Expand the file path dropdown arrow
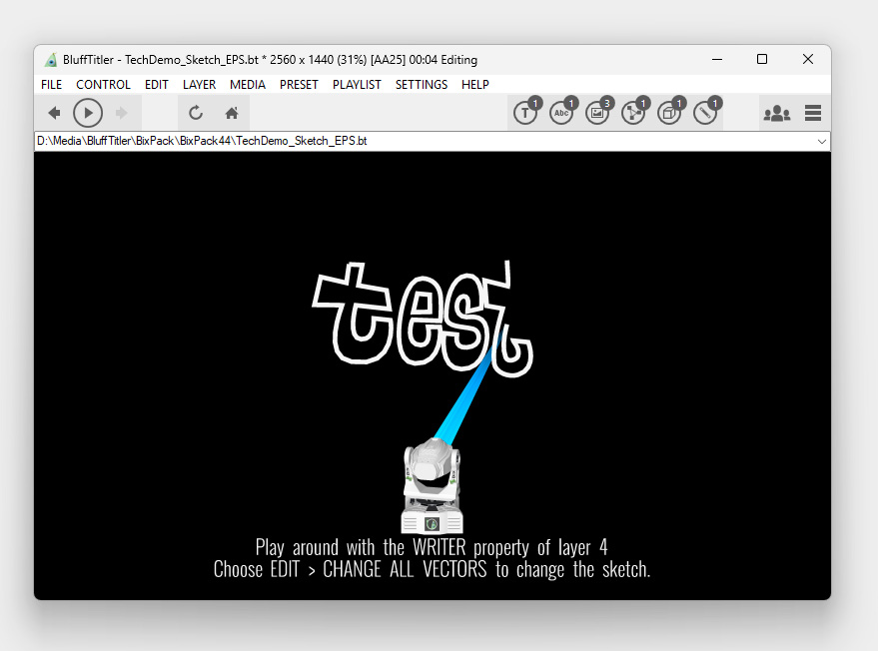Screen dimensions: 878x651 [x=822, y=142]
